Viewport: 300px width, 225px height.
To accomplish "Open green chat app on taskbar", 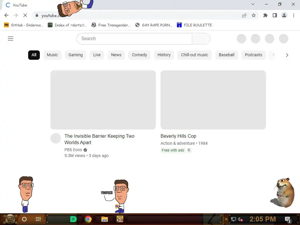I will [x=73, y=219].
